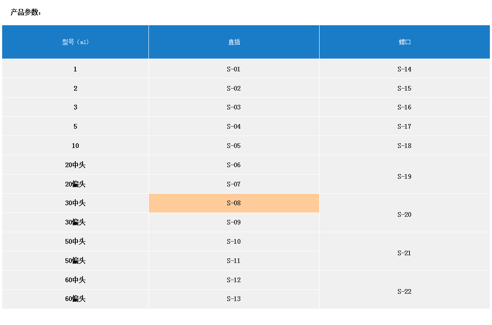
Task: Click the 直插 column header
Action: (x=234, y=42)
